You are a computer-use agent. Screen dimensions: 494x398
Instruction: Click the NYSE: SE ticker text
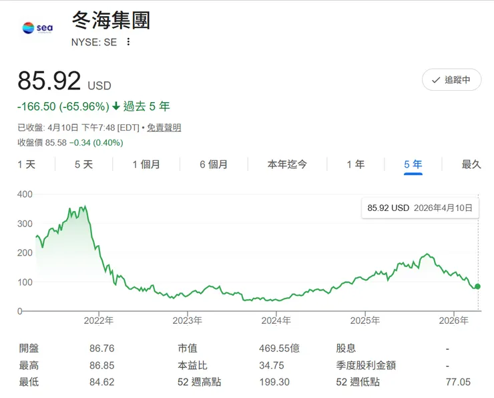94,42
